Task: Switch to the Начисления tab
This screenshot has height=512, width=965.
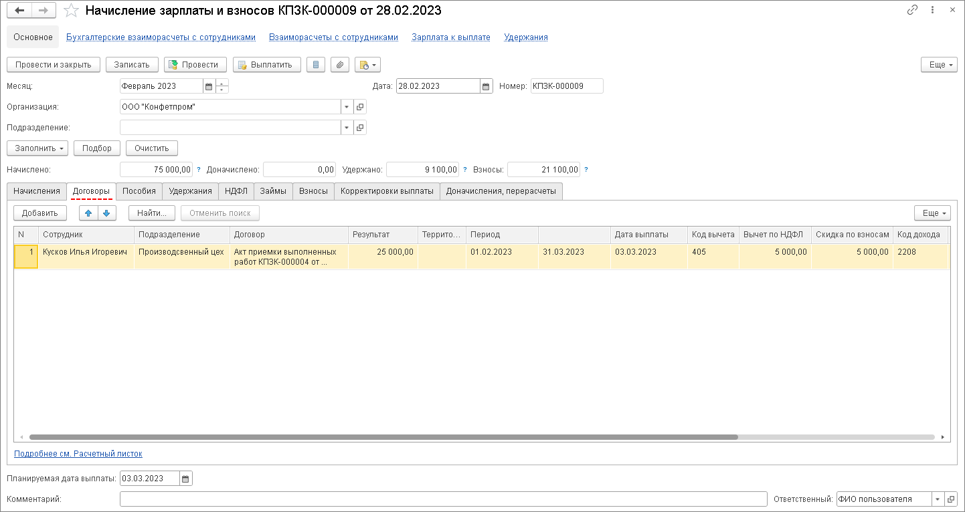Action: pos(37,191)
